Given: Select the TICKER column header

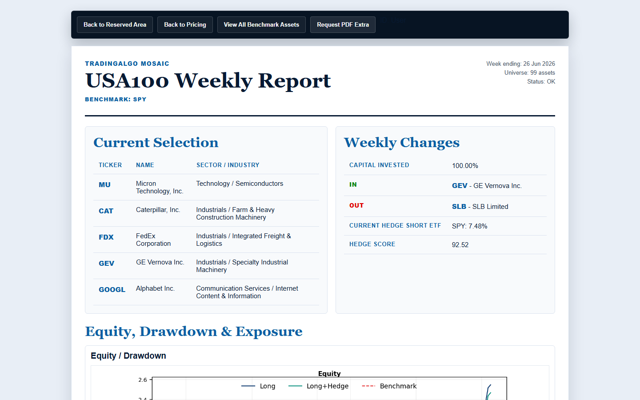Looking at the screenshot, I should [110, 165].
